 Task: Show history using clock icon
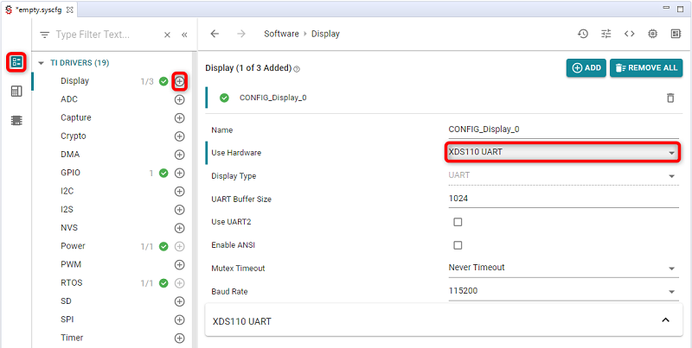click(584, 34)
